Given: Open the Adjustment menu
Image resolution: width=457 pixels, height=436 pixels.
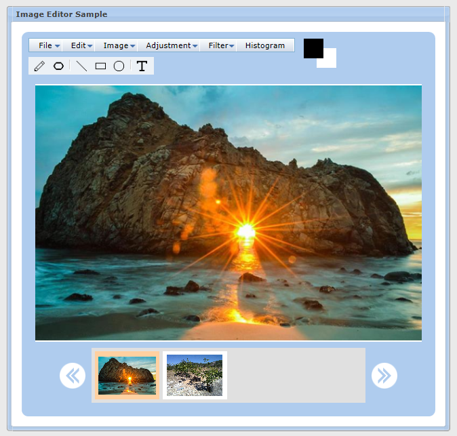Looking at the screenshot, I should [x=171, y=45].
